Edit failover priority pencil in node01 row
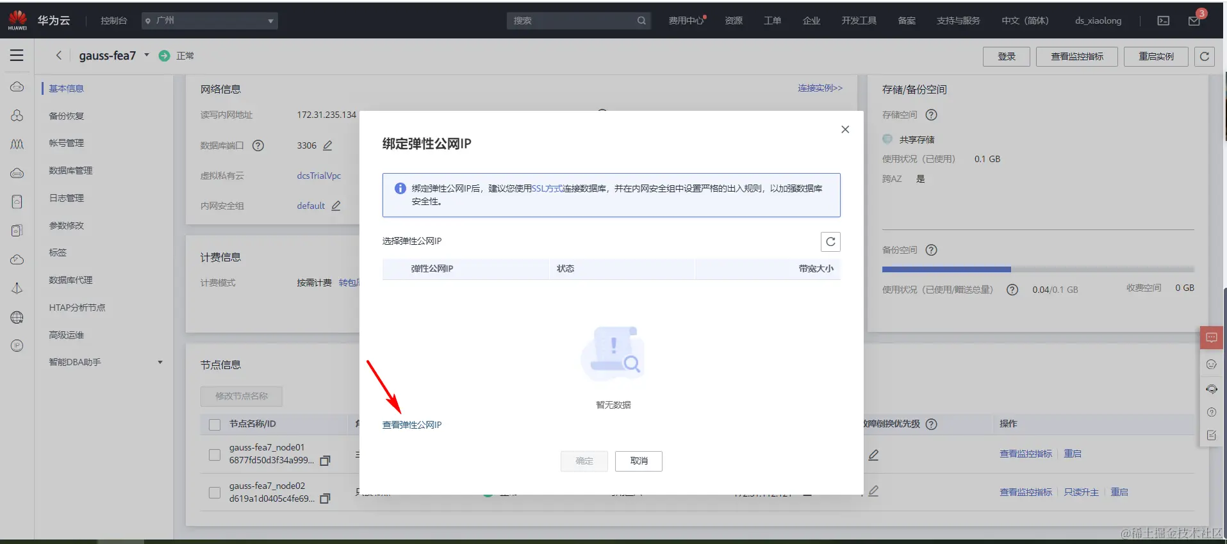This screenshot has height=544, width=1227. point(873,455)
